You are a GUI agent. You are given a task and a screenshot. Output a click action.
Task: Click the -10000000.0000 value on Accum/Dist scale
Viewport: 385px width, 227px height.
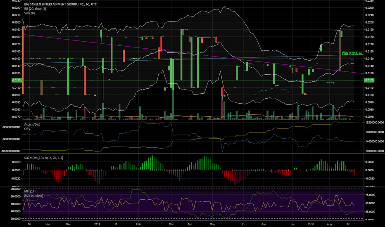coord(11,151)
